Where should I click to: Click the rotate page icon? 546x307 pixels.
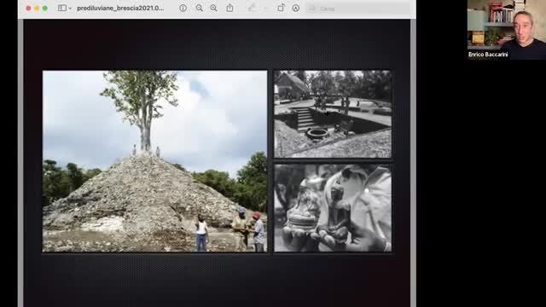[x=281, y=8]
